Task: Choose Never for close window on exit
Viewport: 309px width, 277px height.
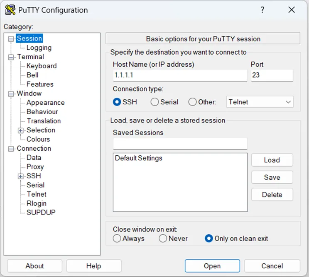Action: (x=163, y=238)
